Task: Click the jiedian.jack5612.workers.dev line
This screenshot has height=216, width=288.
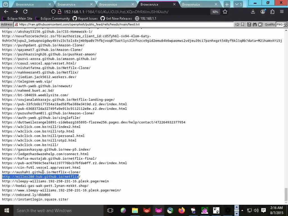Action: [x=39, y=77]
